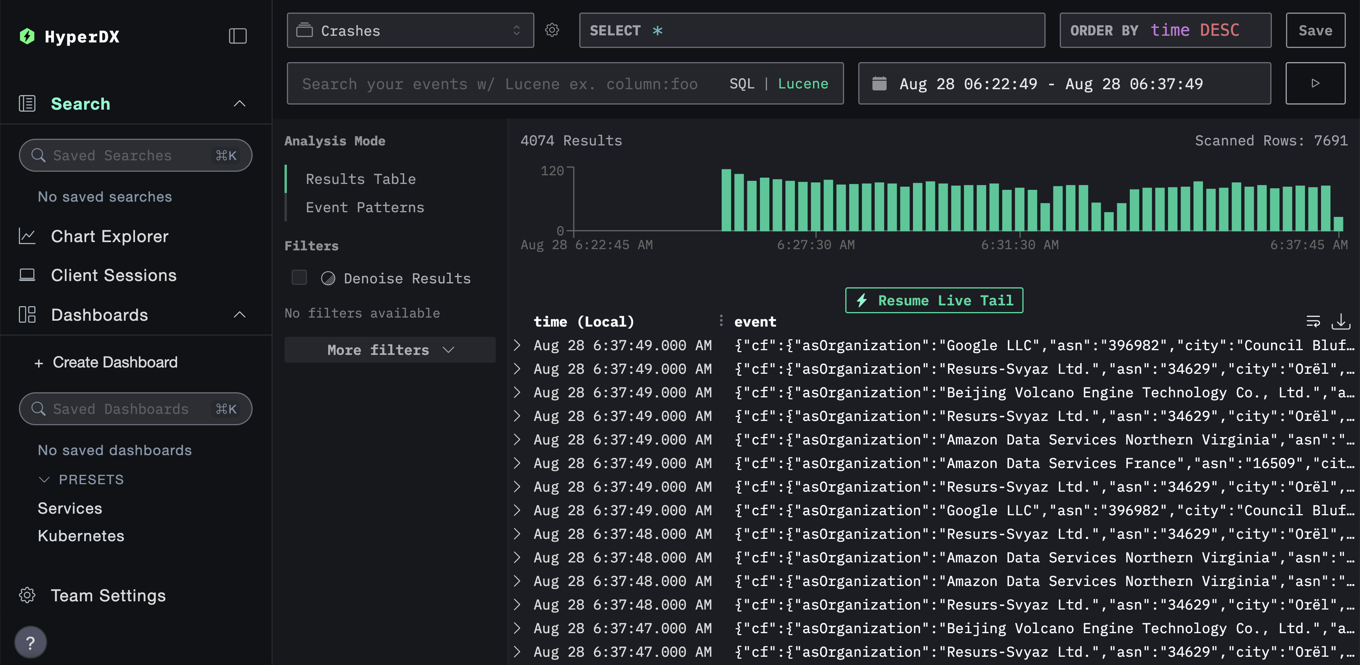Viewport: 1360px width, 665px height.
Task: Click the Save button
Action: (1315, 31)
